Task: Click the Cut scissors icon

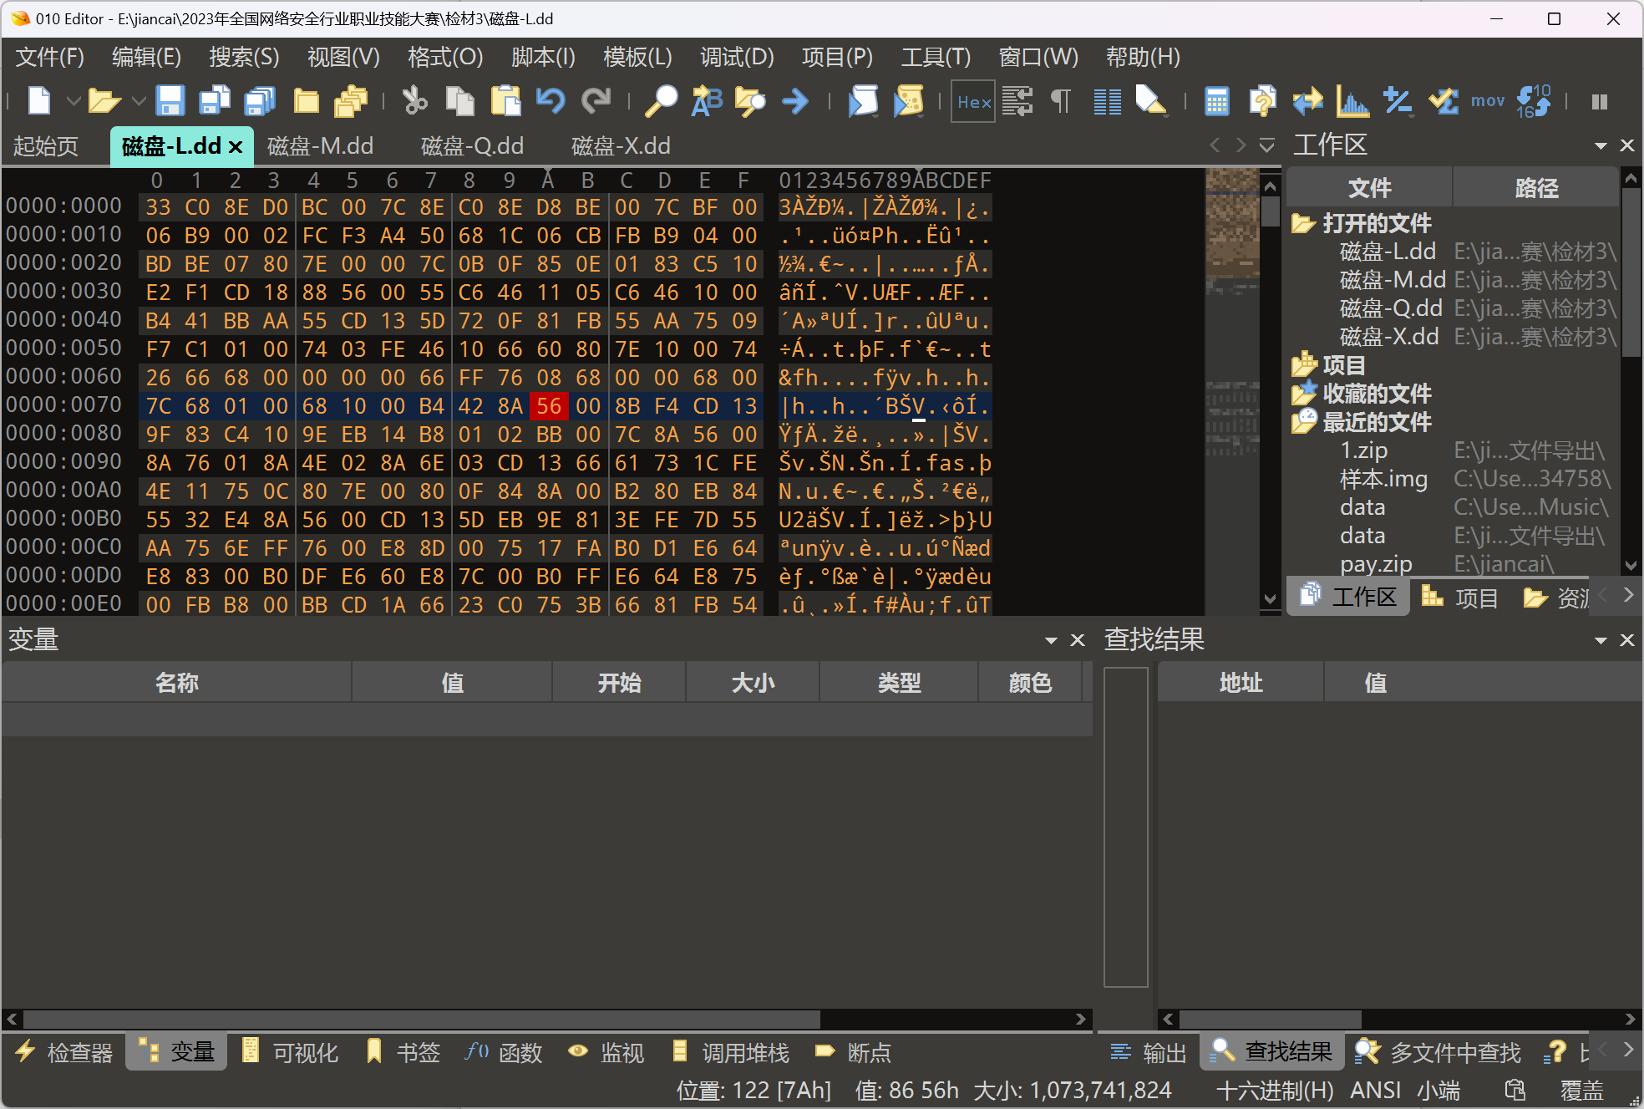Action: (414, 101)
